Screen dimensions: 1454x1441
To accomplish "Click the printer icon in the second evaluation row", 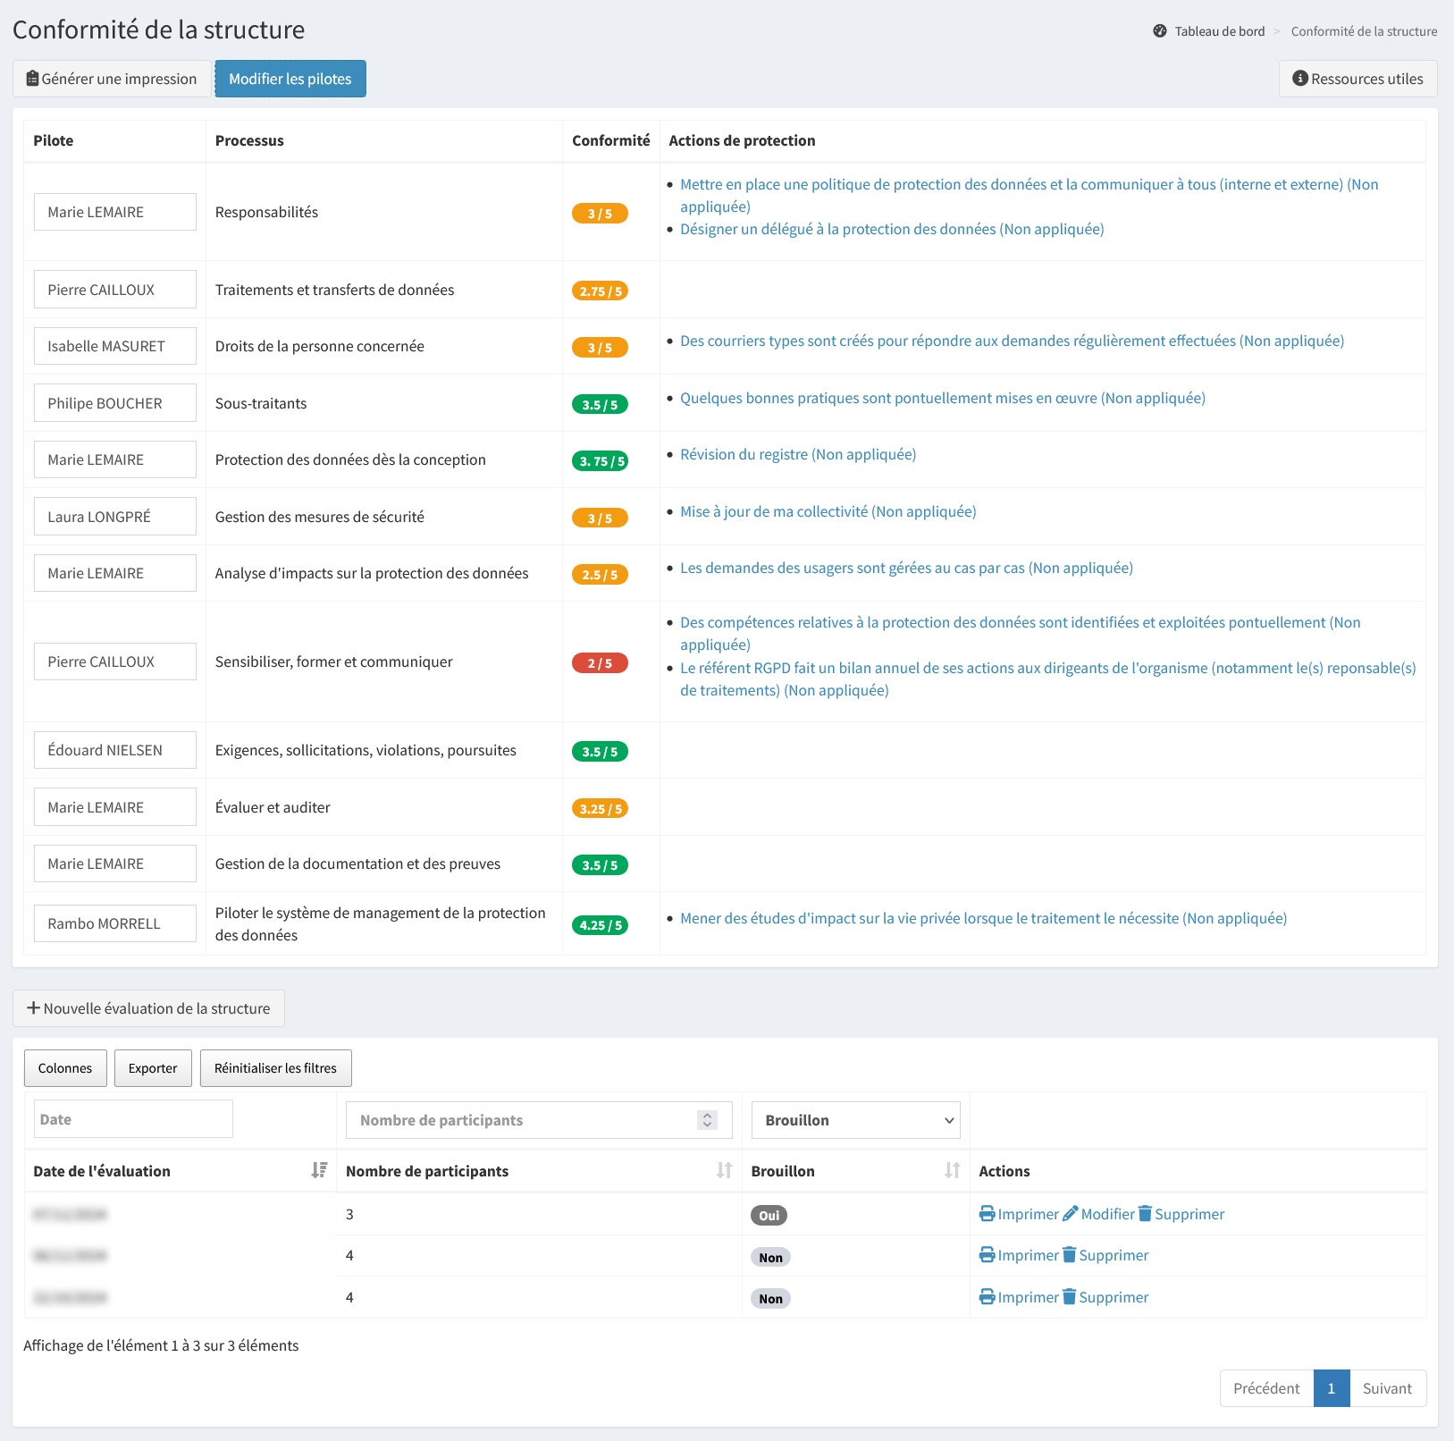I will pyautogui.click(x=987, y=1255).
